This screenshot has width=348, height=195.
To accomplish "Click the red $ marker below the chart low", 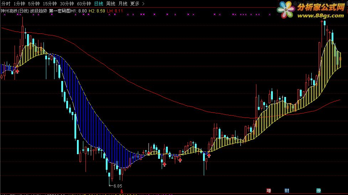I will [x=121, y=191].
